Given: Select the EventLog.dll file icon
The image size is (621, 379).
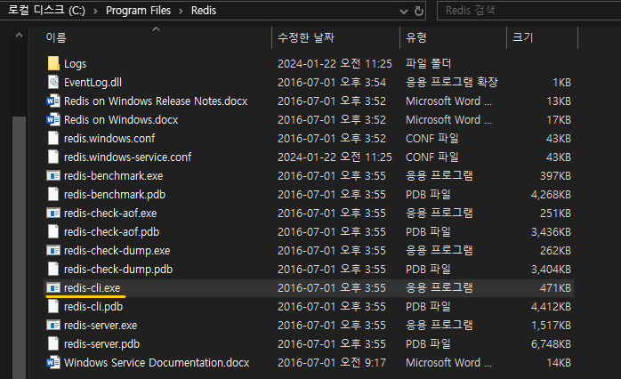Looking at the screenshot, I should [53, 82].
